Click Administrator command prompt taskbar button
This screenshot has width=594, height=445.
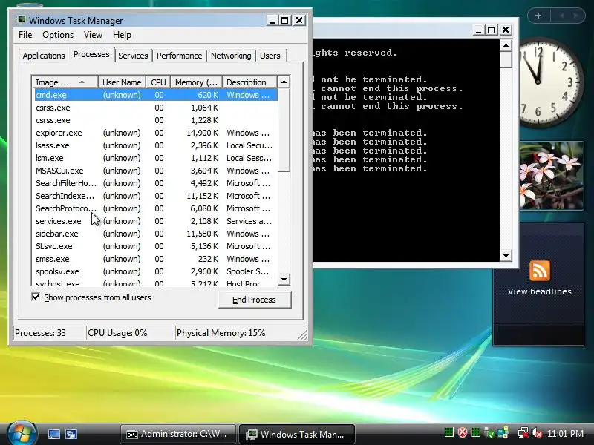coord(177,434)
